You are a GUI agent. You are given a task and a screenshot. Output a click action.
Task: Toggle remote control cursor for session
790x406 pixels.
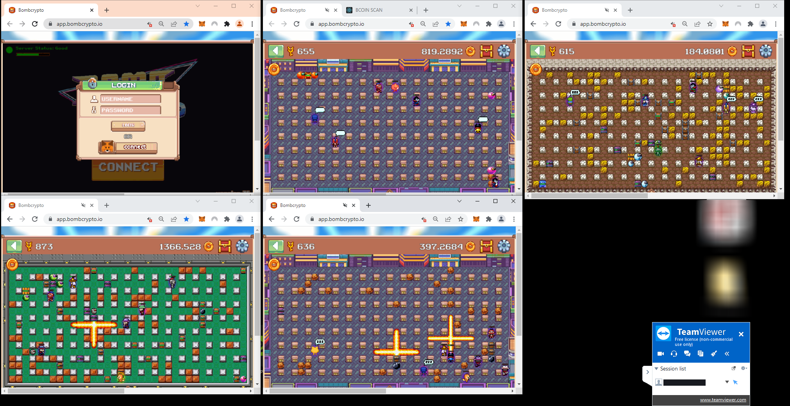735,382
